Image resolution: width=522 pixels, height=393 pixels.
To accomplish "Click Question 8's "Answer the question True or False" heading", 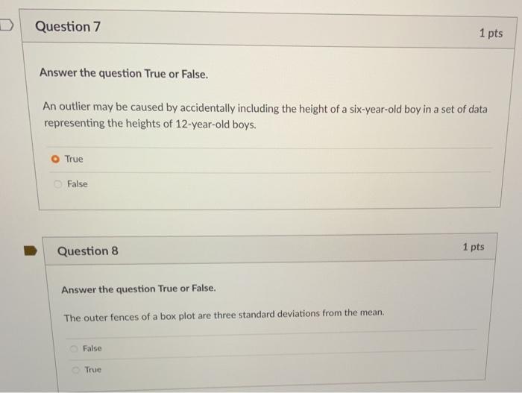I will tap(139, 289).
